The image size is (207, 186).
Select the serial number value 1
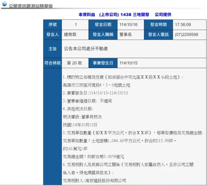click(x=76, y=25)
